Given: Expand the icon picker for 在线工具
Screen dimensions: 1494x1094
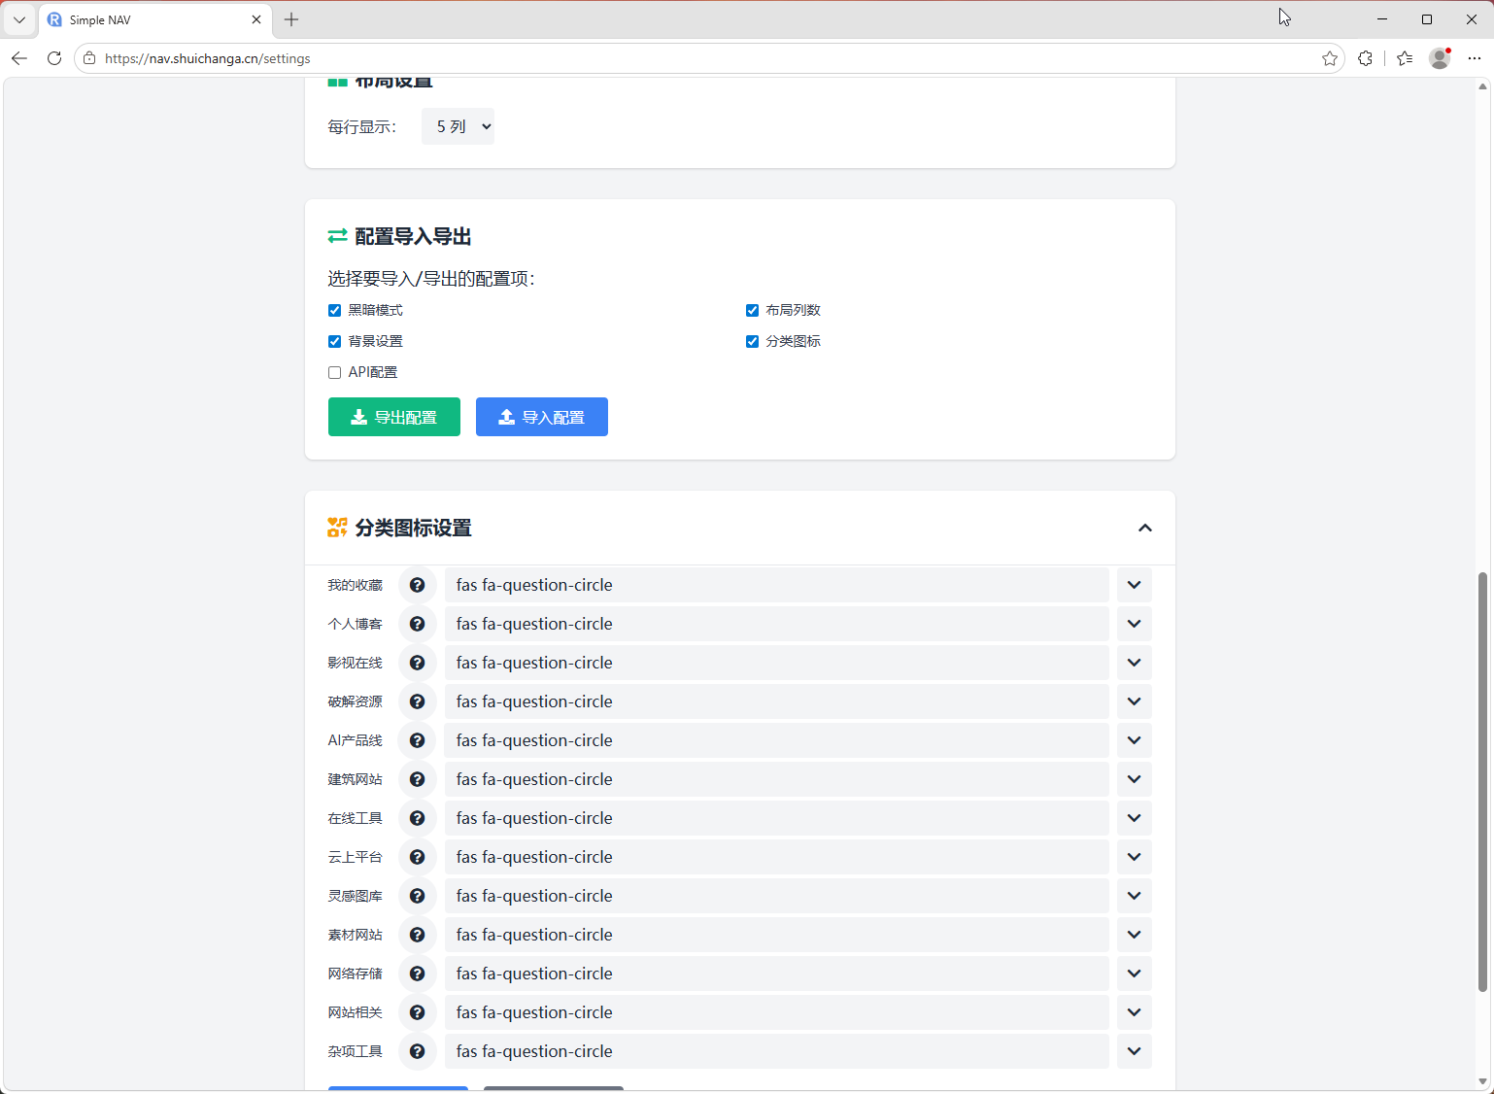Looking at the screenshot, I should coord(1134,818).
